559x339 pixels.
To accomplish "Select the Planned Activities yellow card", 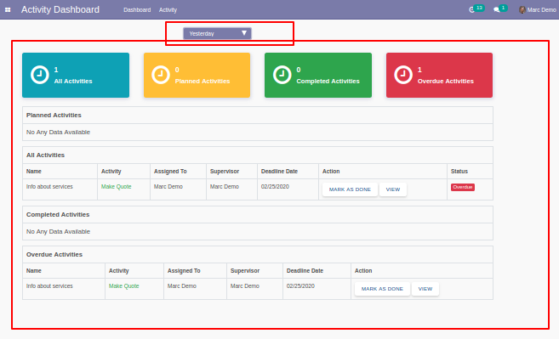I will 197,75.
